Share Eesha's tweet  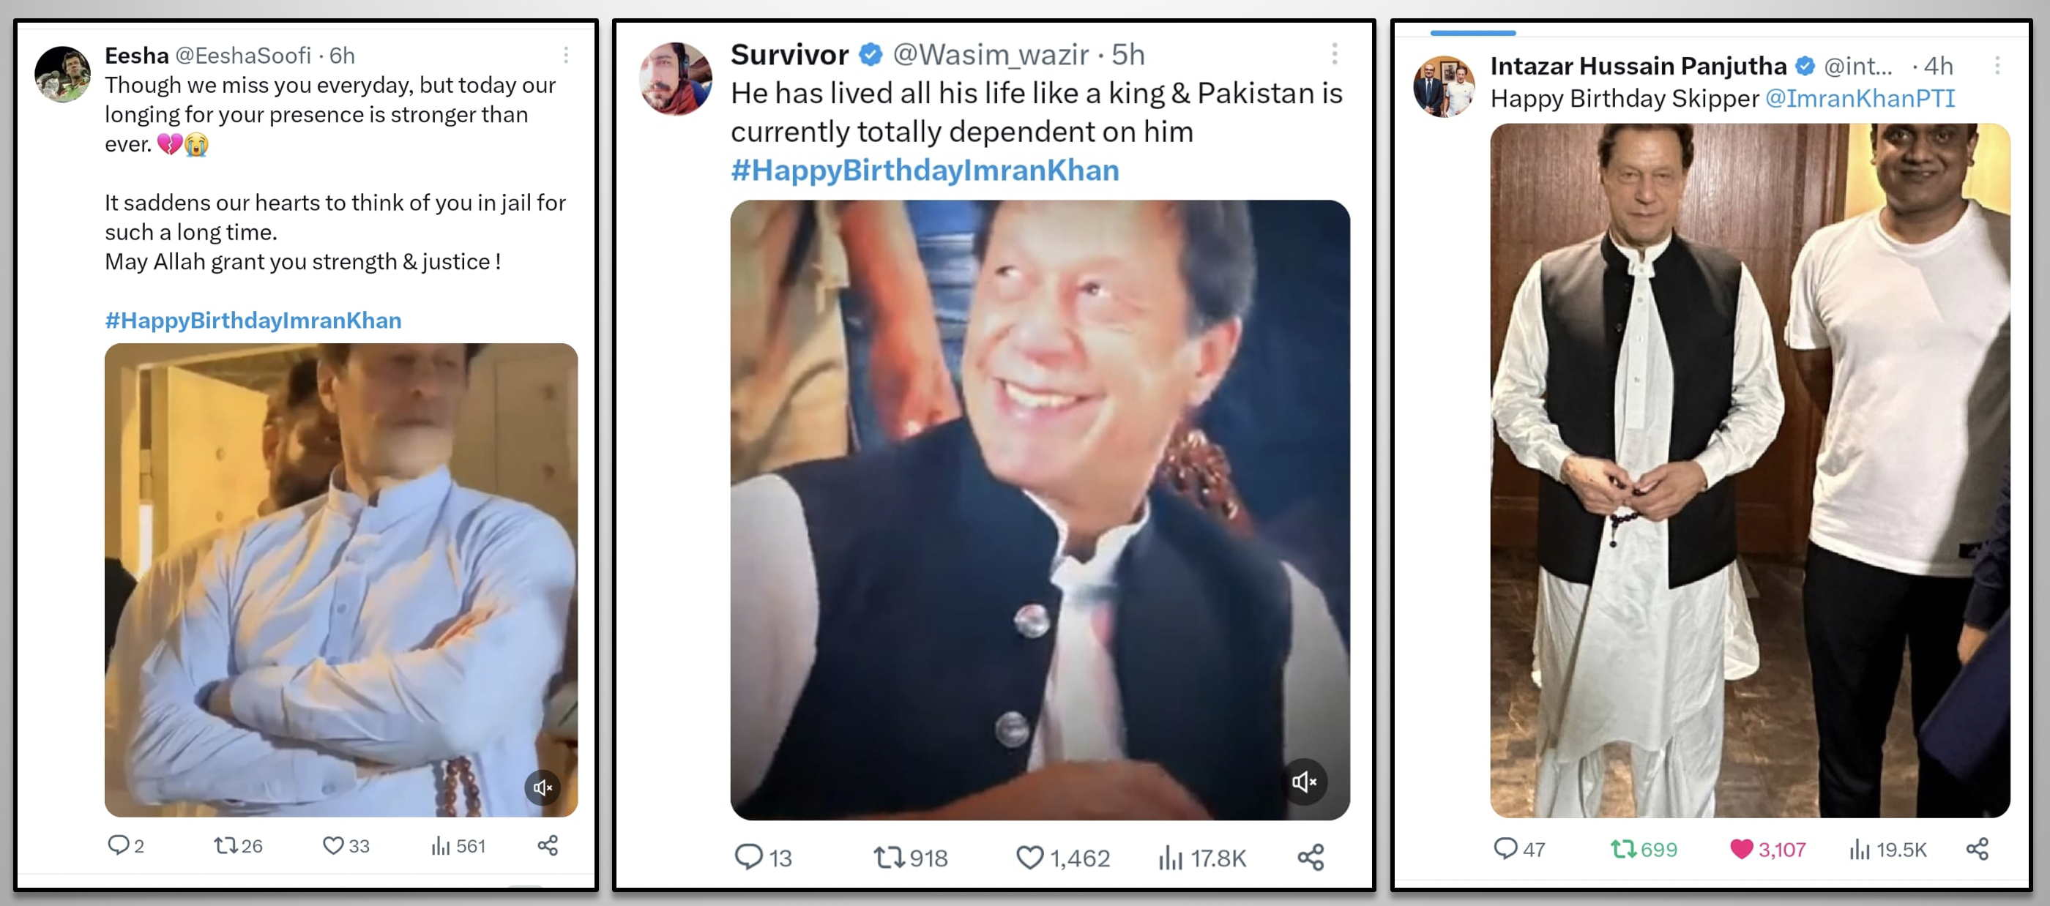click(548, 845)
